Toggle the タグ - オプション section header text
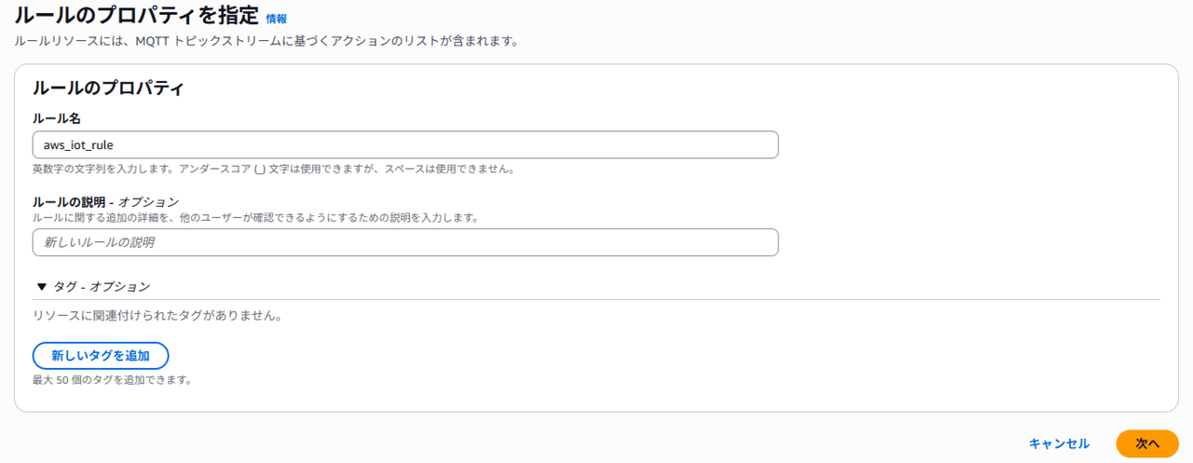The height and width of the screenshot is (463, 1193). point(102,287)
